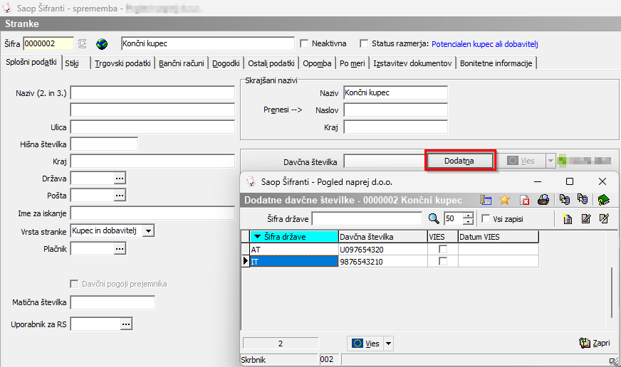621x367 pixels.
Task: Switch to the Bančni računi tab
Action: click(182, 63)
